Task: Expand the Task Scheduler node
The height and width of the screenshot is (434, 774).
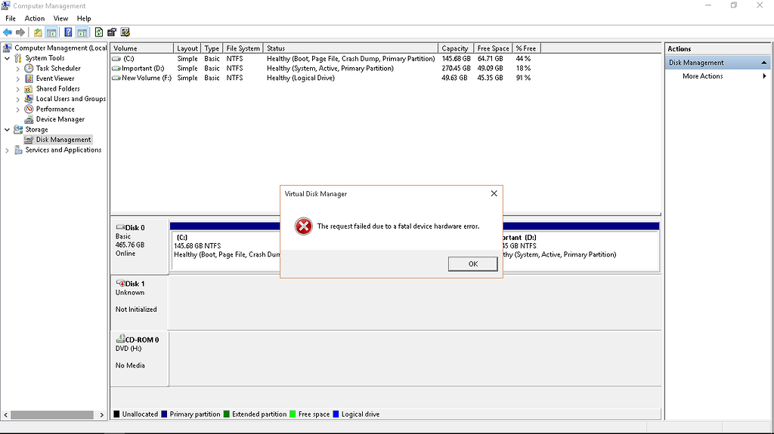Action: click(18, 69)
